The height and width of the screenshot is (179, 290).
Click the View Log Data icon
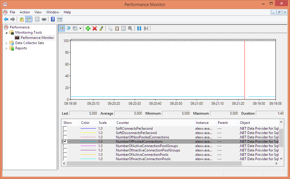coord(68,28)
